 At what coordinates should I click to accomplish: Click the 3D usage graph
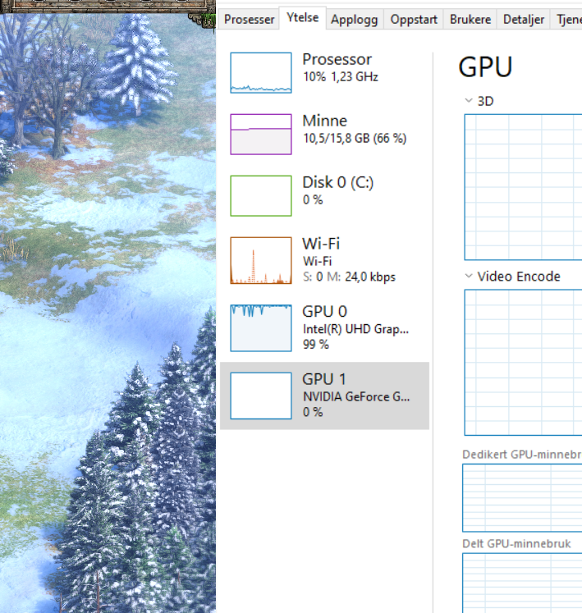523,187
